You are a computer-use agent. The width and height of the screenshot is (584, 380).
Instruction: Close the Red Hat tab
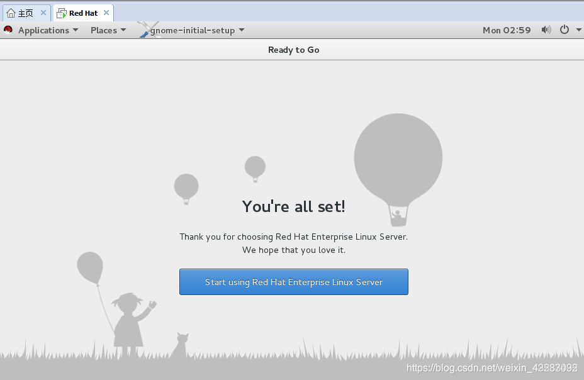coord(106,13)
